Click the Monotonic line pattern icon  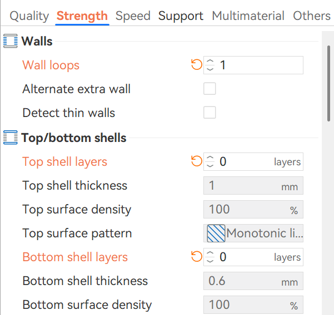[216, 233]
